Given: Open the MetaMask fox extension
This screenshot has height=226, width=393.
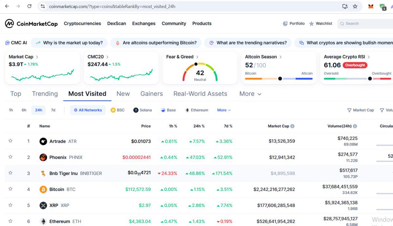Looking at the screenshot, I should [x=371, y=6].
